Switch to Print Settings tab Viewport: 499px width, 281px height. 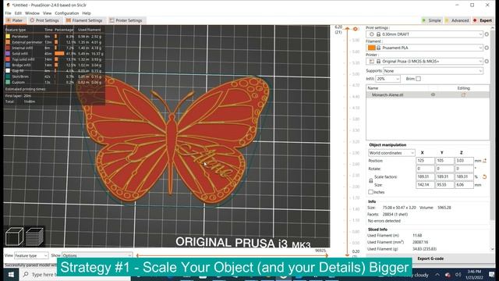coord(44,20)
